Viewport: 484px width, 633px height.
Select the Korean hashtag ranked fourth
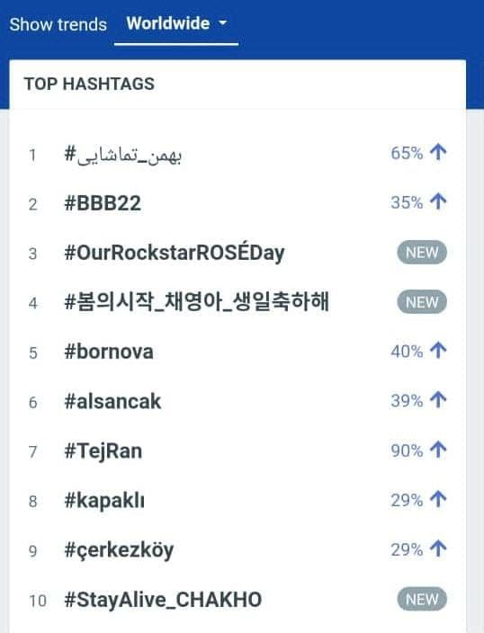pos(196,302)
